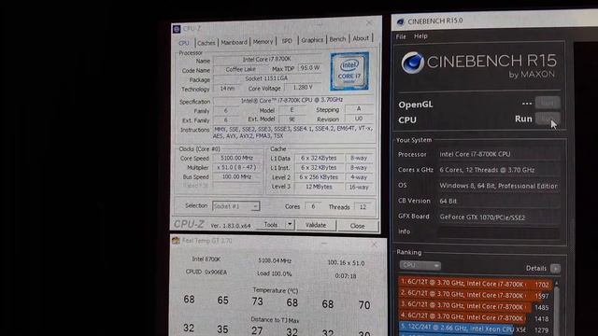Open the Details arrow in the Ranking panel

555,269
